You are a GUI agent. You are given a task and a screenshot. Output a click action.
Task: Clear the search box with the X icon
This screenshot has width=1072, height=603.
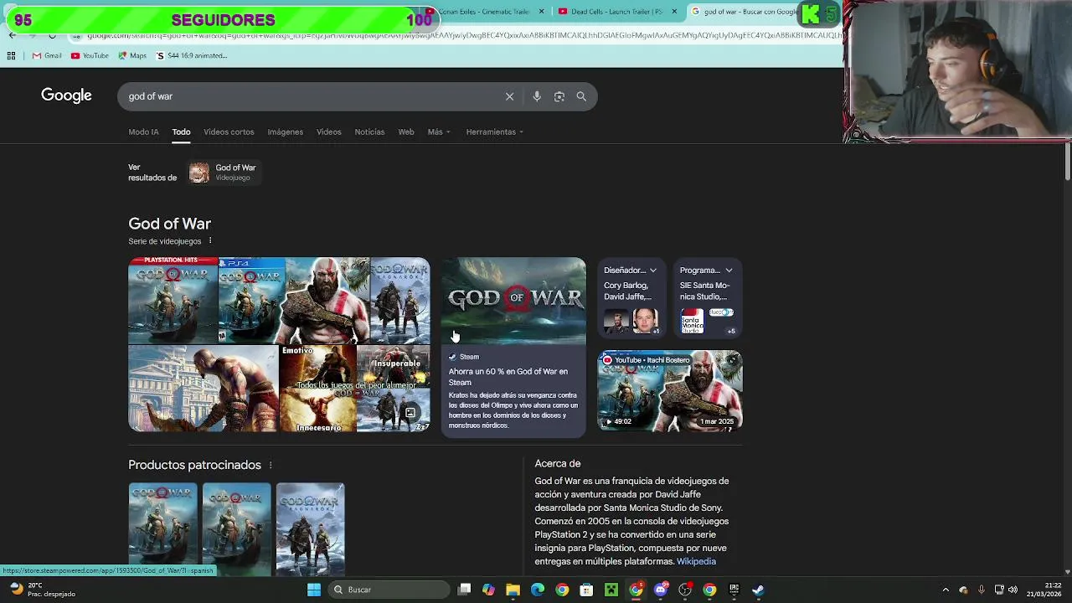coord(509,96)
